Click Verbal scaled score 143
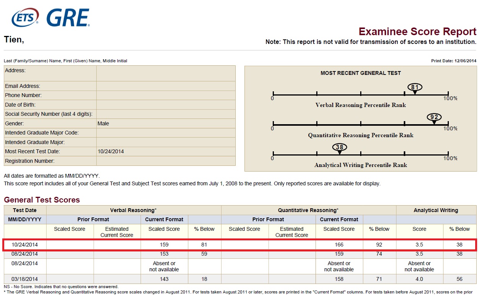 click(164, 279)
